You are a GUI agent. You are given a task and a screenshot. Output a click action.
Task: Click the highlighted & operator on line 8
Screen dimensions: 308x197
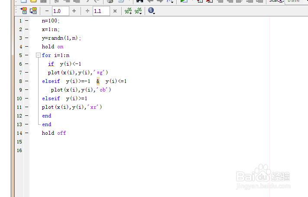98,81
